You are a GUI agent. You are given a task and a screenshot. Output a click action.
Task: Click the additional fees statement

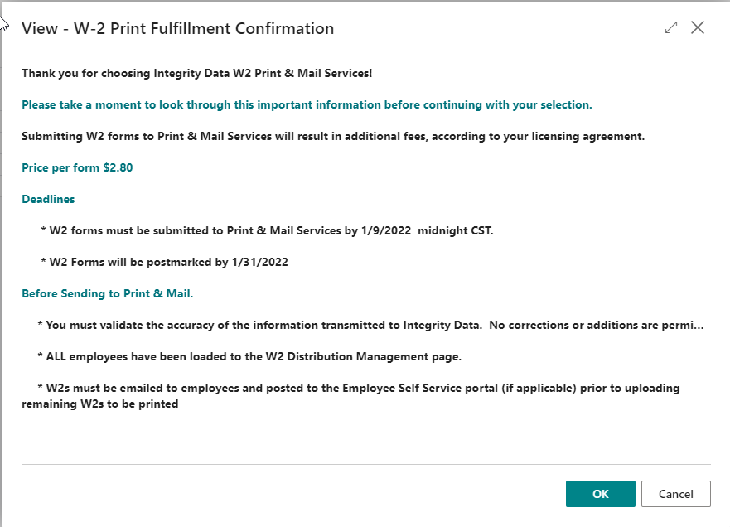(x=333, y=136)
